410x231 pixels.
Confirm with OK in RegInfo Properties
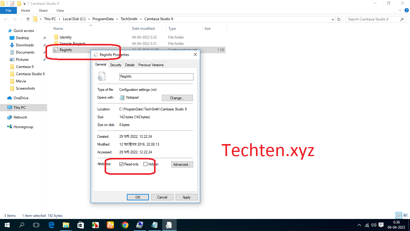tap(138, 197)
